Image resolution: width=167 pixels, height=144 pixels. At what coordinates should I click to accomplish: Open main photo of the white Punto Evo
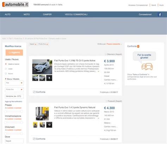[42, 67]
